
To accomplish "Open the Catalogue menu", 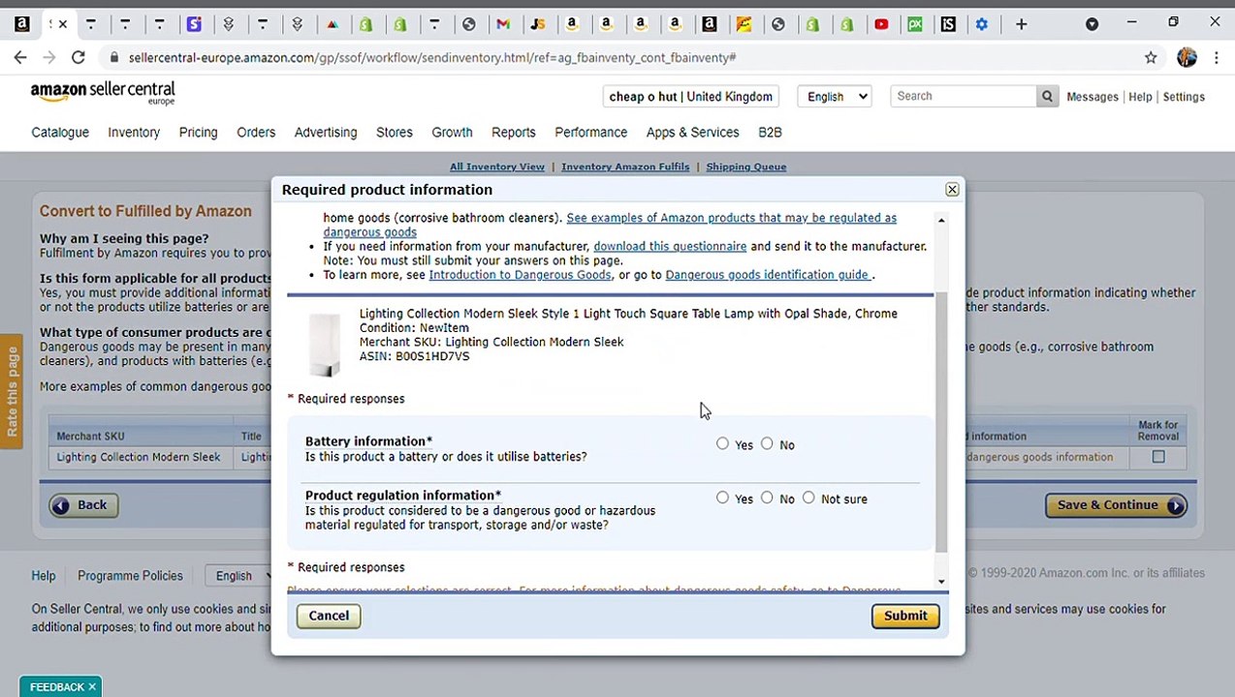I will [60, 133].
